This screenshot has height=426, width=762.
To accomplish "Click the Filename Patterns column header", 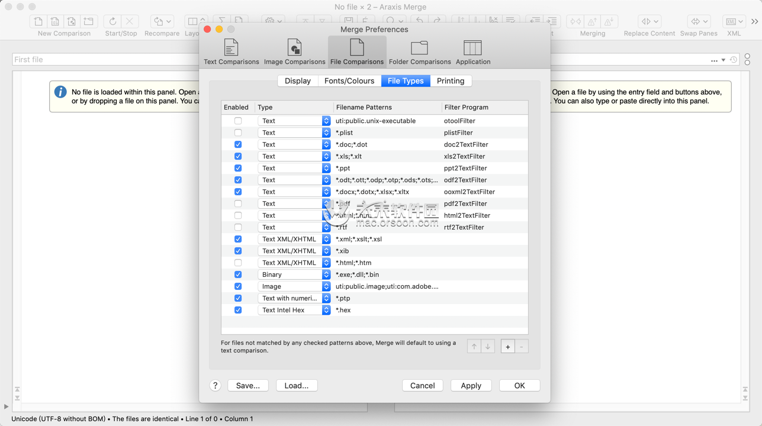I will tap(388, 107).
